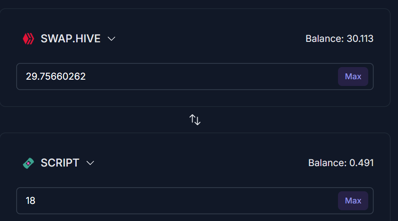
Task: Expand the chevron beside SWAP.HIVE
Action: coord(111,39)
